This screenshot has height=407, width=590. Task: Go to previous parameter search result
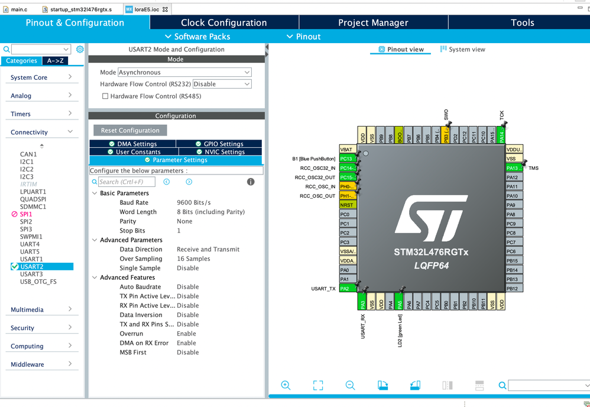167,182
